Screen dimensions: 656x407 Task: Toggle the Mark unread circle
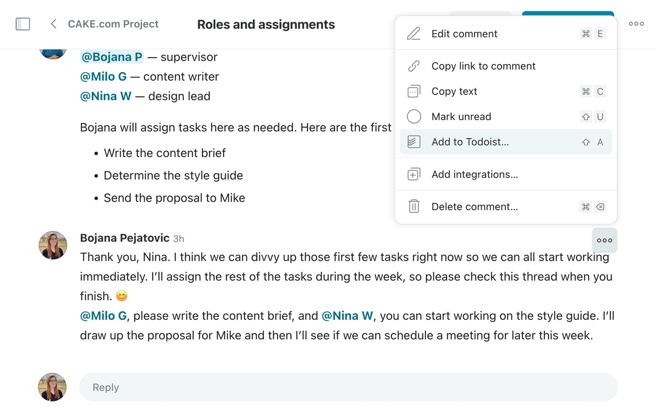tap(414, 117)
